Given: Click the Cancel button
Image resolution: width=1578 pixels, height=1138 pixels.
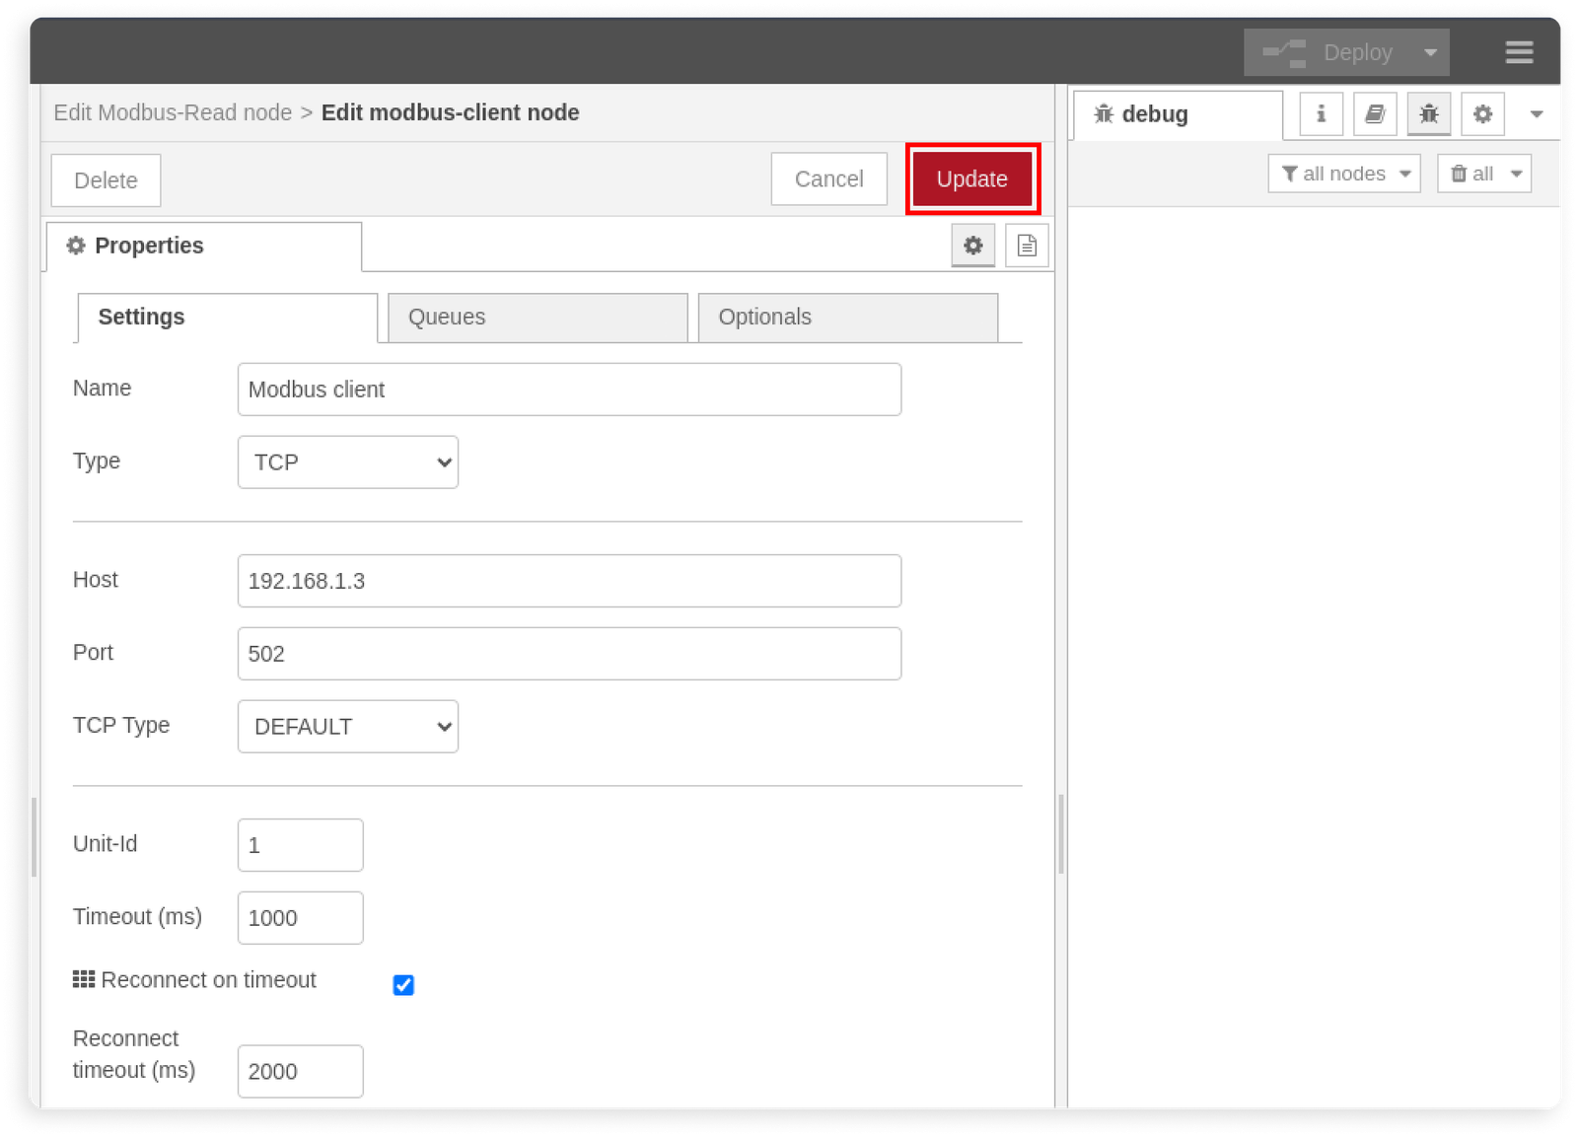Looking at the screenshot, I should pos(828,179).
